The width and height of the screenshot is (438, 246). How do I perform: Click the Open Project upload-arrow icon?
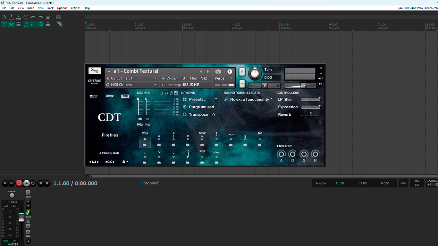click(x=12, y=17)
